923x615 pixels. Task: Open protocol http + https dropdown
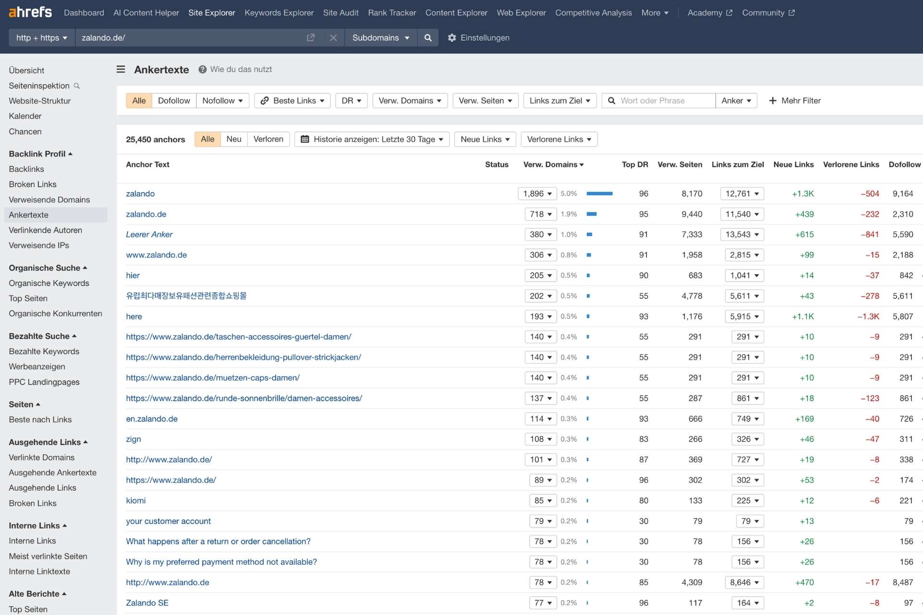pyautogui.click(x=42, y=37)
